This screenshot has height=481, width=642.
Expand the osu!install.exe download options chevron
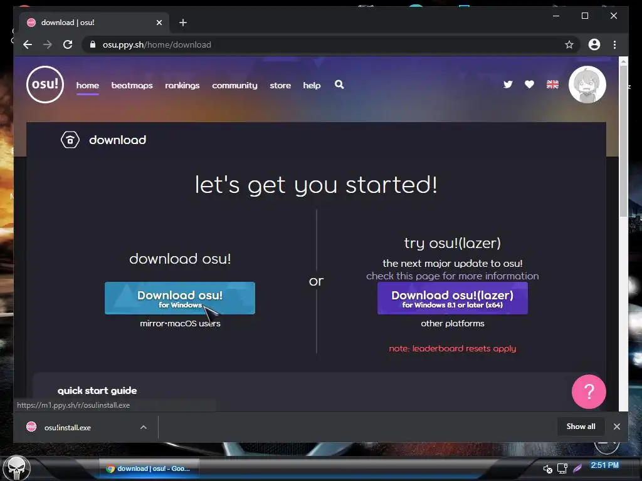click(x=144, y=427)
